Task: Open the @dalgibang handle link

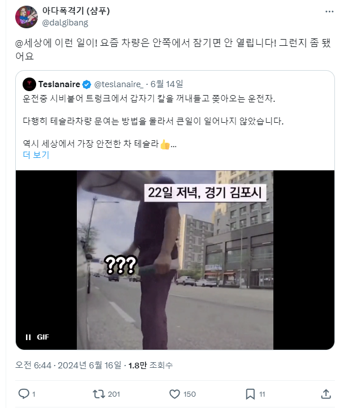Action: pyautogui.click(x=65, y=23)
